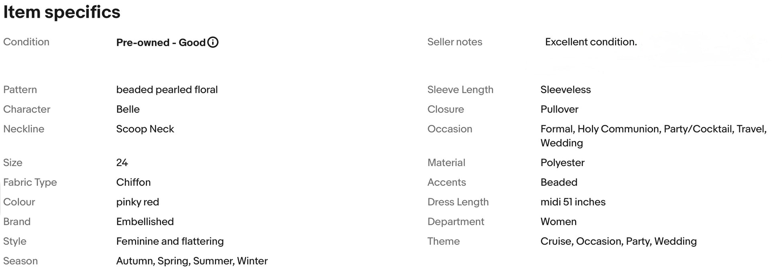The image size is (782, 277).
Task: Select the size value 24
Action: [122, 163]
